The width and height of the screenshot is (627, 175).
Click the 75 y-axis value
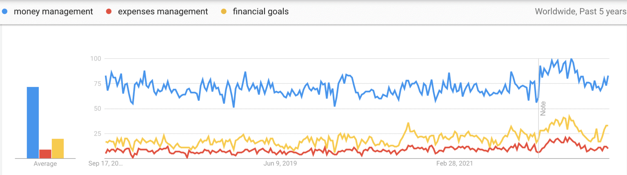tap(96, 84)
